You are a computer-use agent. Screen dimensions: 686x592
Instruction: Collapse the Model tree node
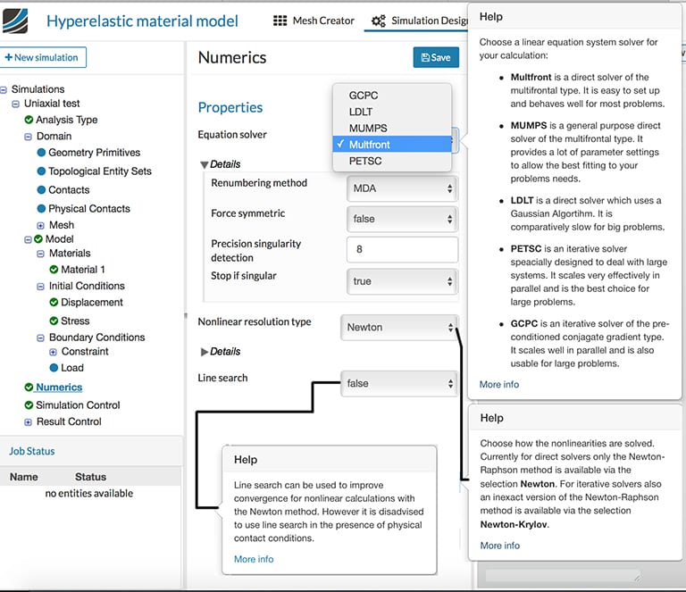click(x=28, y=239)
